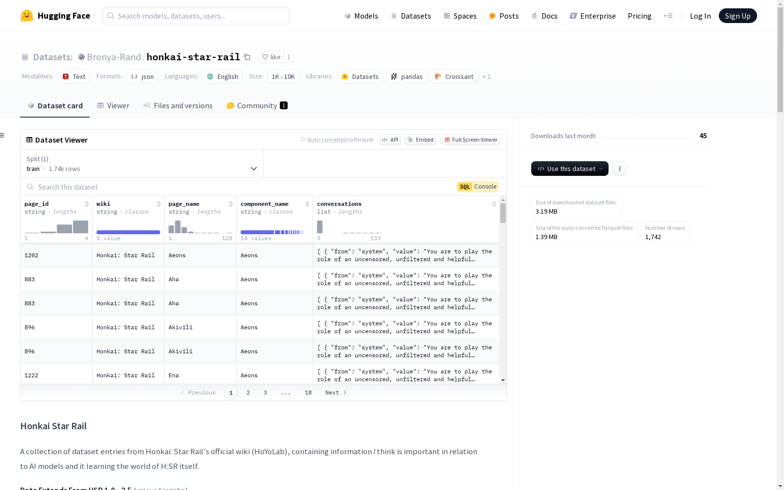Sort the page_name column
Viewport: 784px width, 490px height.
pyautogui.click(x=231, y=204)
